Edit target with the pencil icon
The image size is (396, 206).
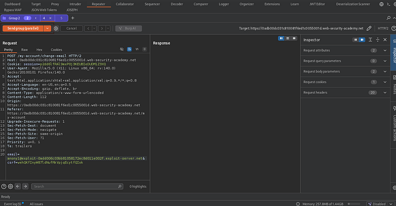click(369, 28)
